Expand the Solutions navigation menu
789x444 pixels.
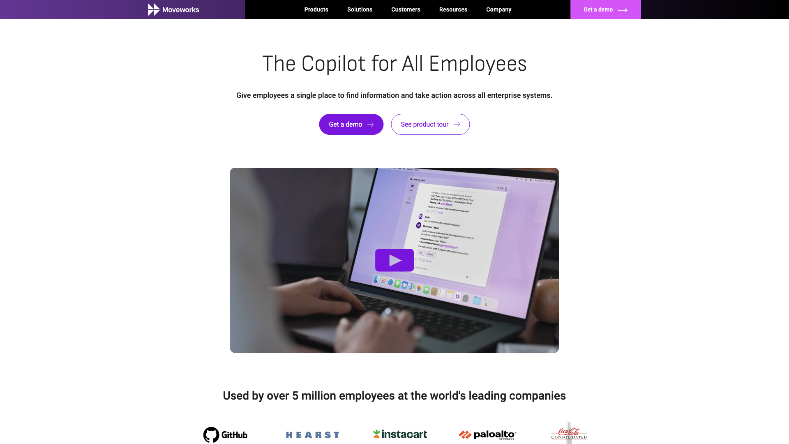tap(360, 9)
